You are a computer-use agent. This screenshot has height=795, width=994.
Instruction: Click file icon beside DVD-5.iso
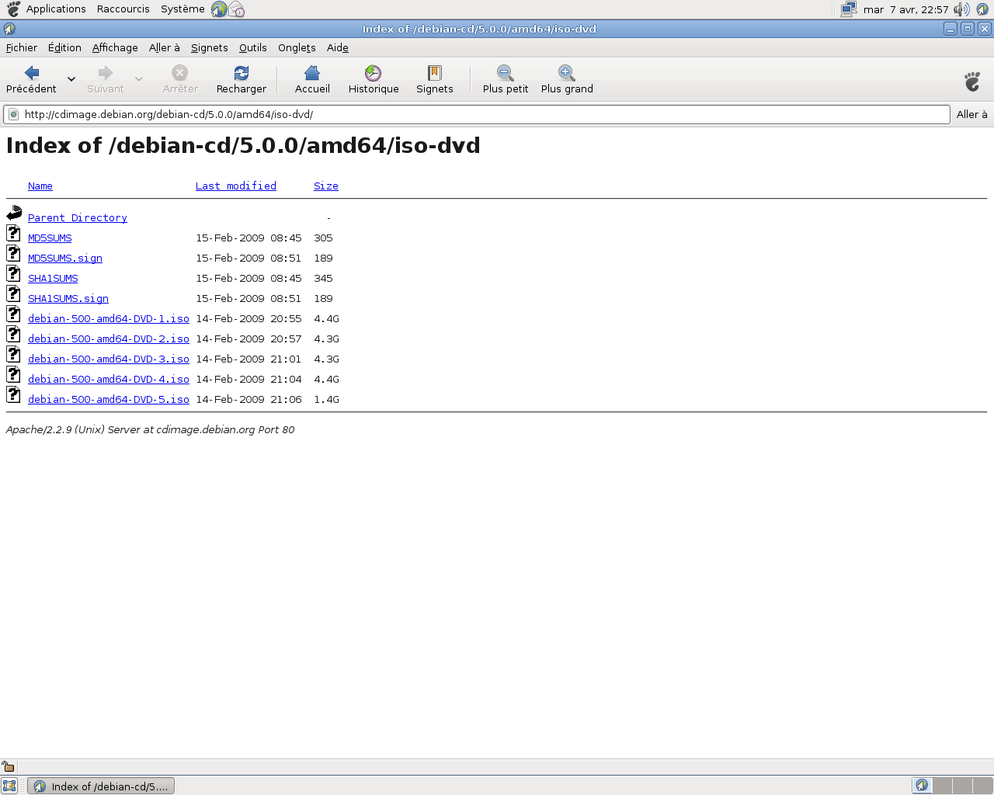click(13, 394)
